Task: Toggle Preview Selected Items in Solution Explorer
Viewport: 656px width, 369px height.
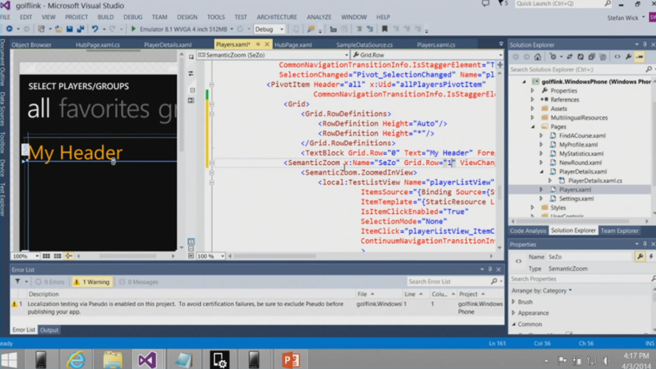Action: [640, 57]
